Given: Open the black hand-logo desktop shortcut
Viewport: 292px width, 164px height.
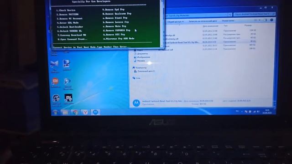Looking at the screenshot, I should click(68, 97).
